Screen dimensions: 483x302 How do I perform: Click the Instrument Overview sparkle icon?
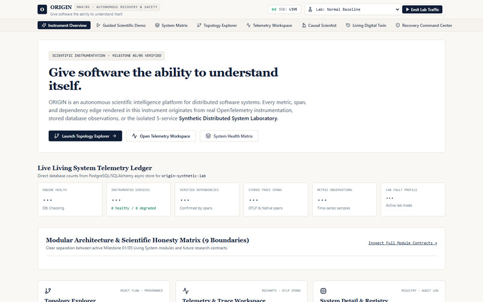tap(44, 25)
